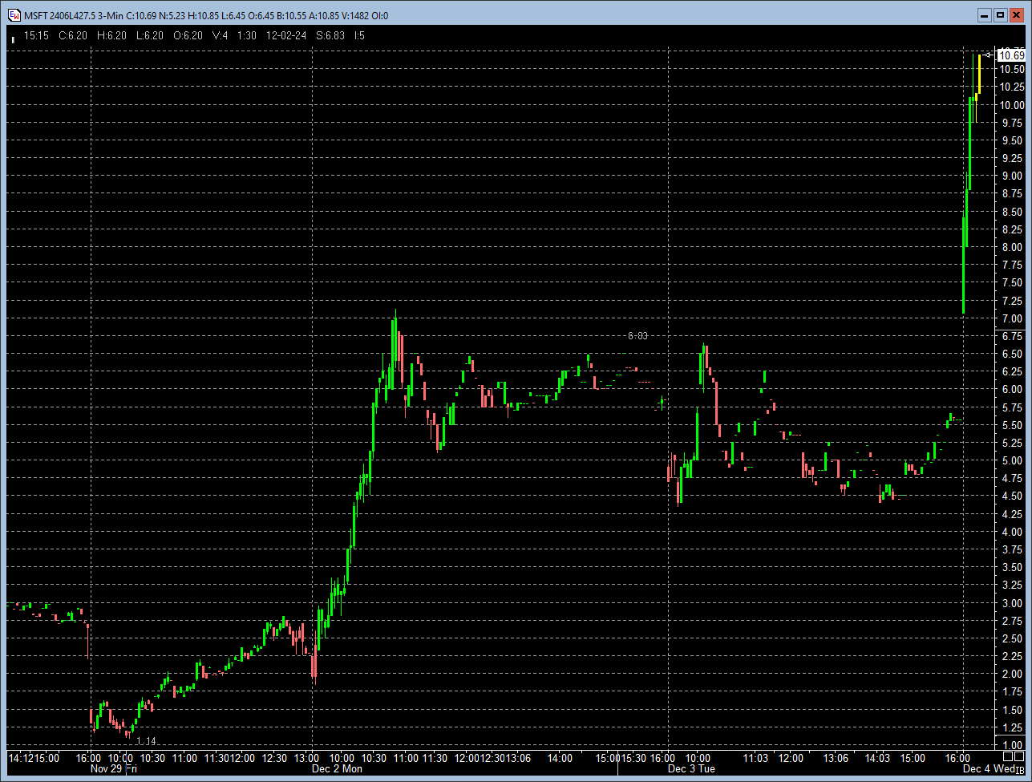Click the 8.50 label on the price axis

[1012, 212]
